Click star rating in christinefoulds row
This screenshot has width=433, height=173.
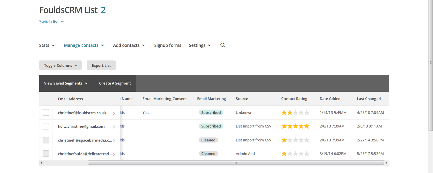coord(295,154)
